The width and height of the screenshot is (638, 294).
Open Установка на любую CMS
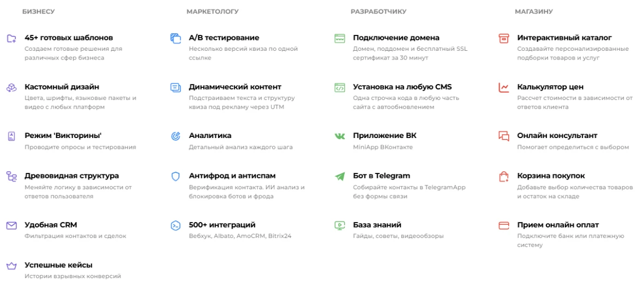click(402, 87)
